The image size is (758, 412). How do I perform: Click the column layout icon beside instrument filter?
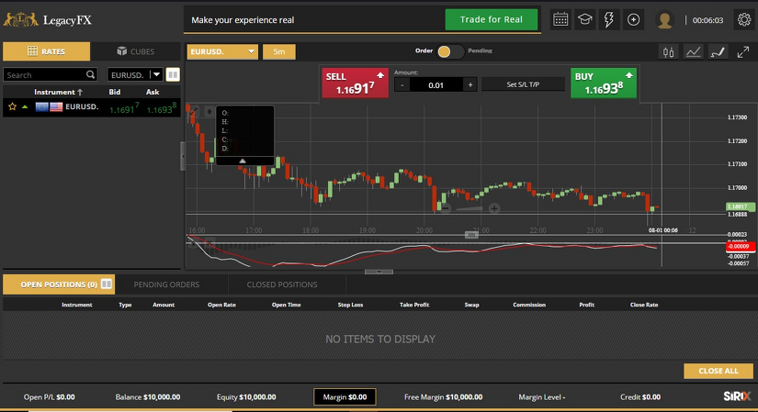pos(173,74)
